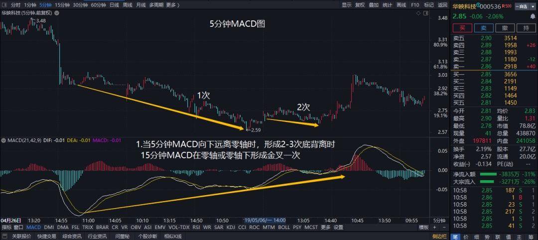Viewport: 538px width, 240px height.
Task: Open the 复权 menu
Action: 360,5
